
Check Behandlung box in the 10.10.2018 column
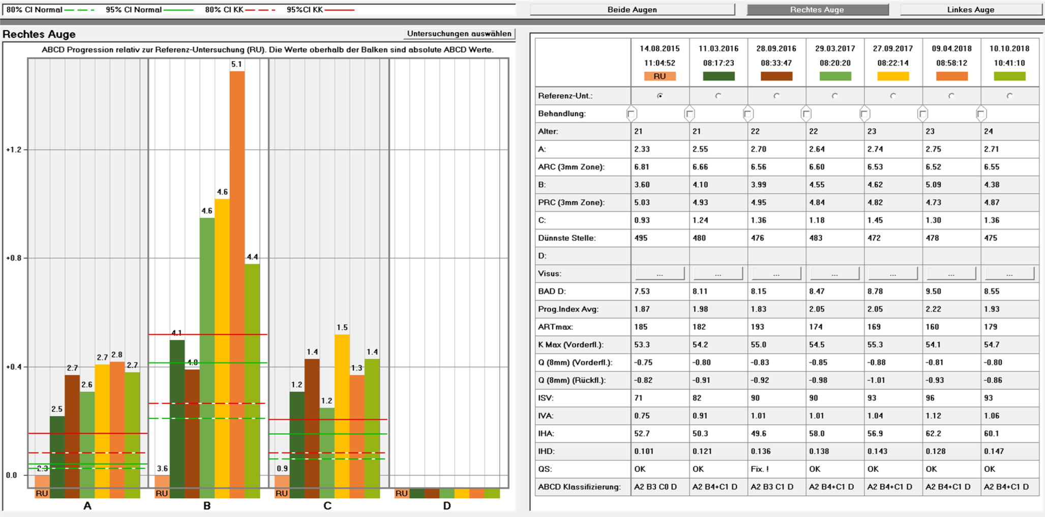[981, 113]
